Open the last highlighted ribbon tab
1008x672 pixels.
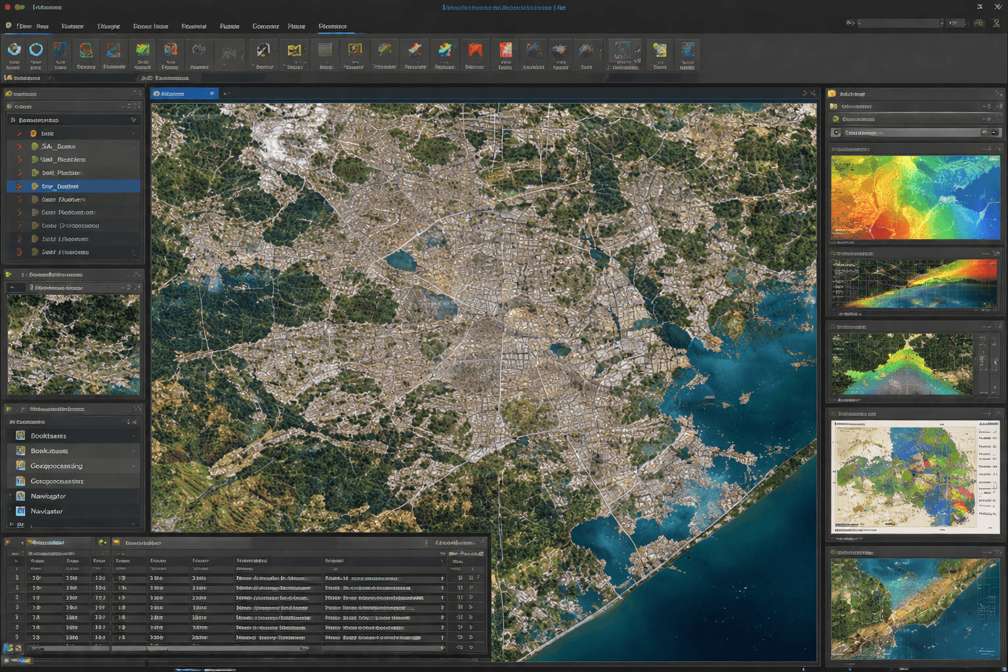tap(332, 26)
